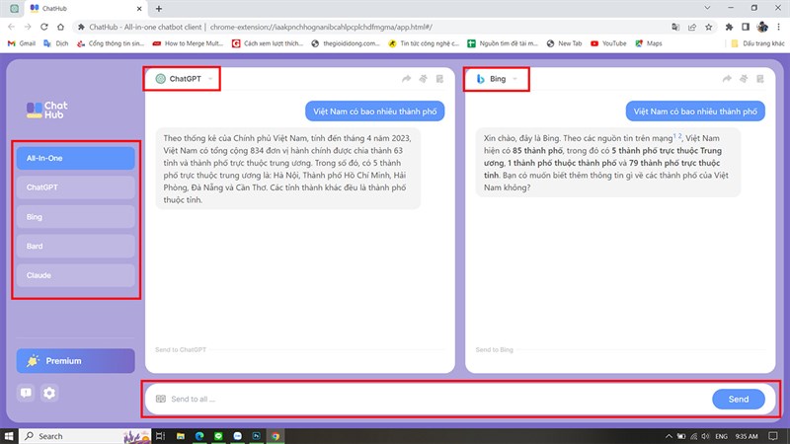Click the Premium button
Screen dimensions: 790x444
coord(76,361)
